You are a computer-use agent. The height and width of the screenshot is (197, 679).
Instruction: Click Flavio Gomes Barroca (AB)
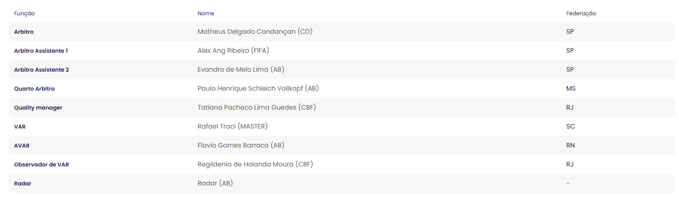point(241,145)
